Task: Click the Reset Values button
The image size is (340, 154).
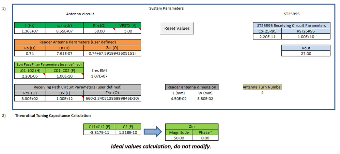Action: (x=177, y=28)
